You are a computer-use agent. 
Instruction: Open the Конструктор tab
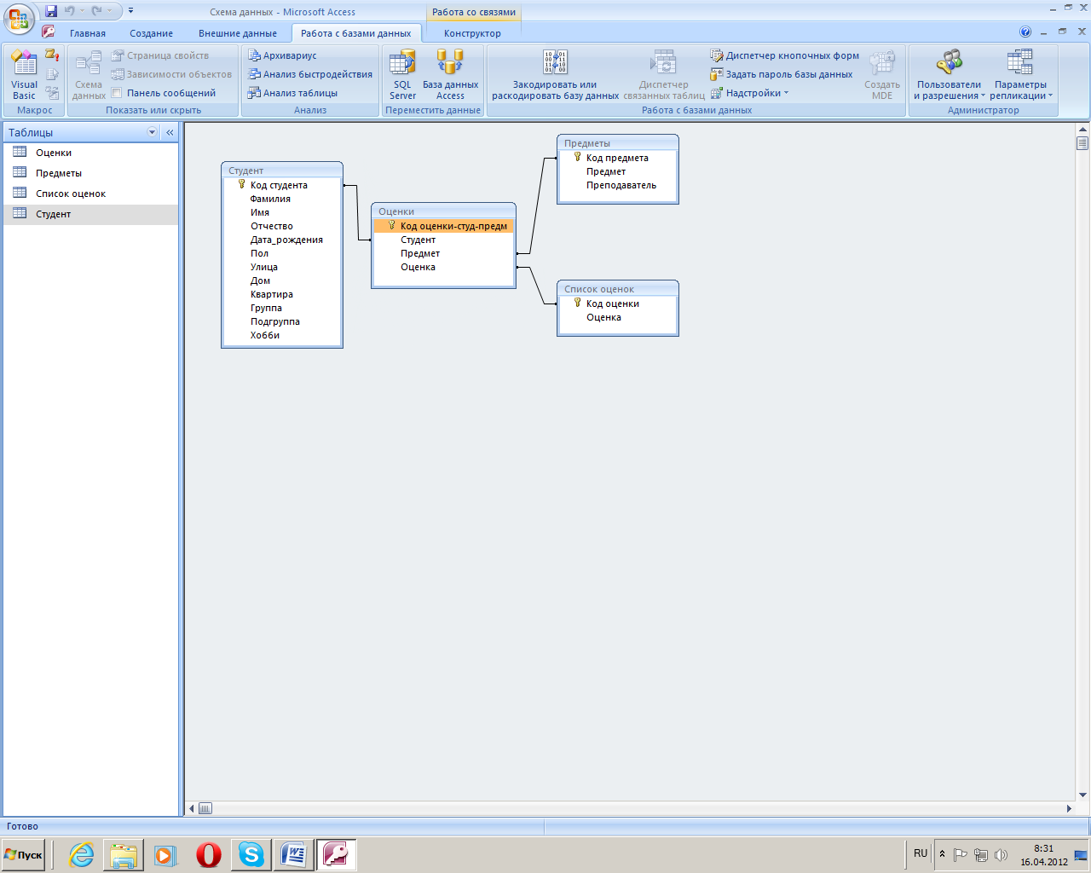point(472,33)
